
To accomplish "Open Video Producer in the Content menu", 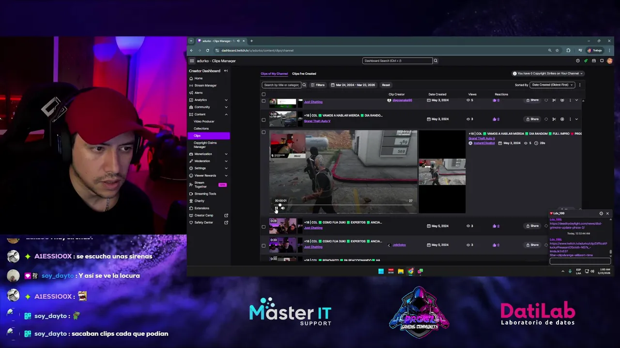I will coord(204,121).
